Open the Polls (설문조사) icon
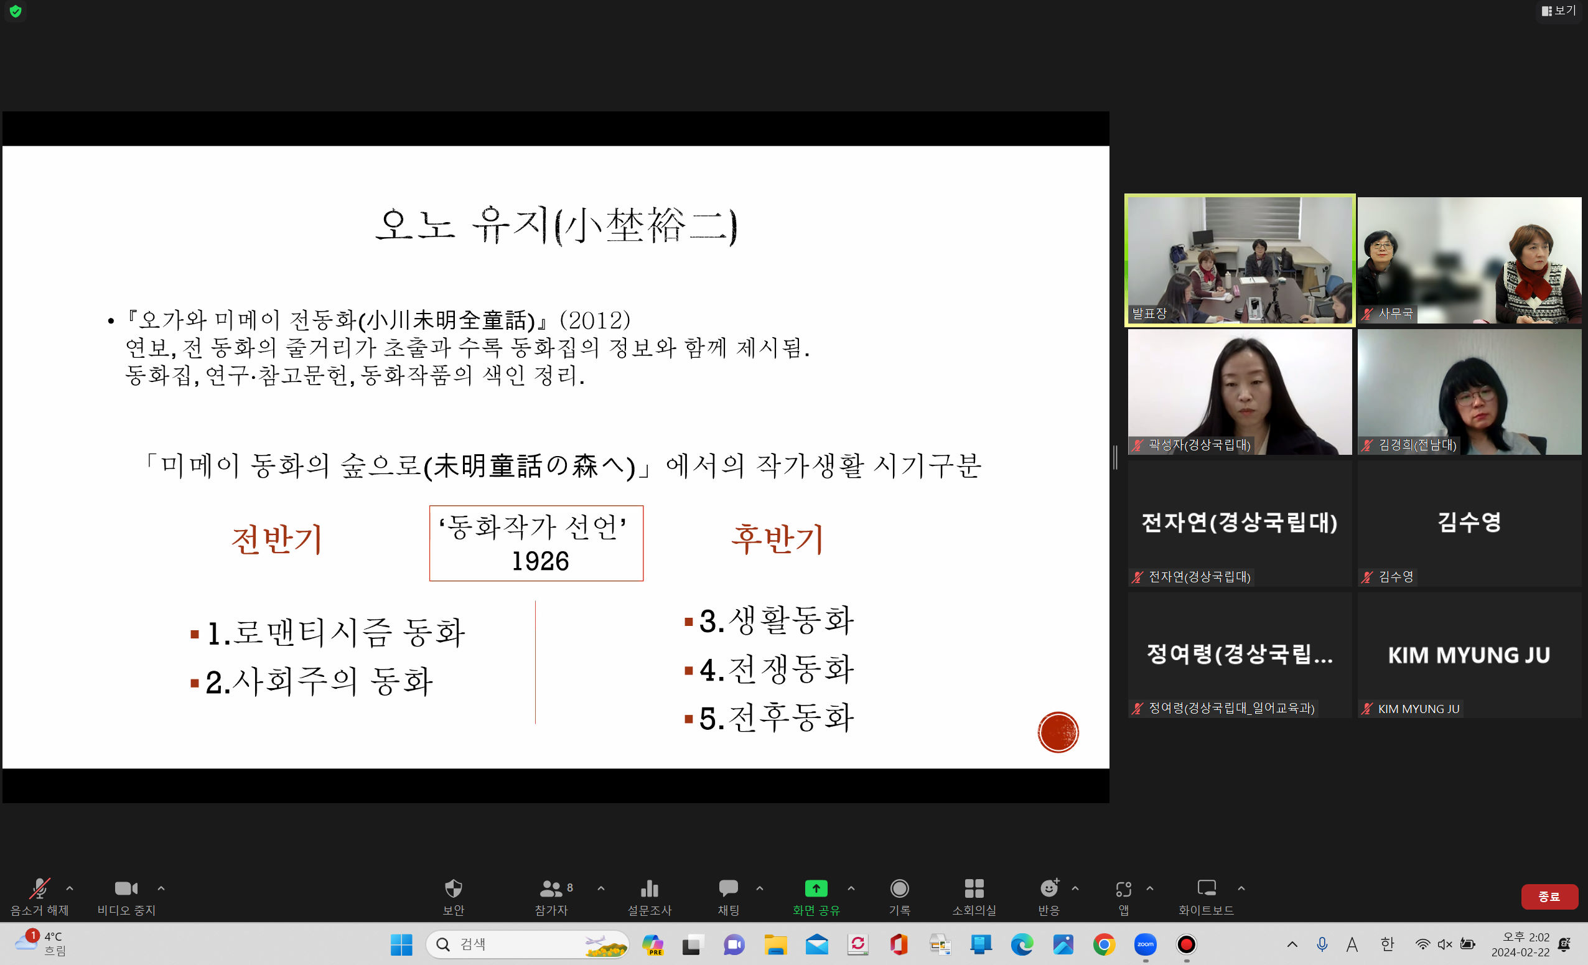 point(649,890)
